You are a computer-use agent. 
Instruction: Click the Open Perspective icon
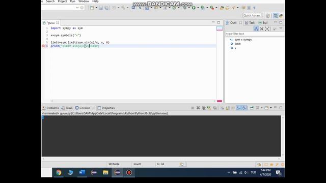(268, 16)
